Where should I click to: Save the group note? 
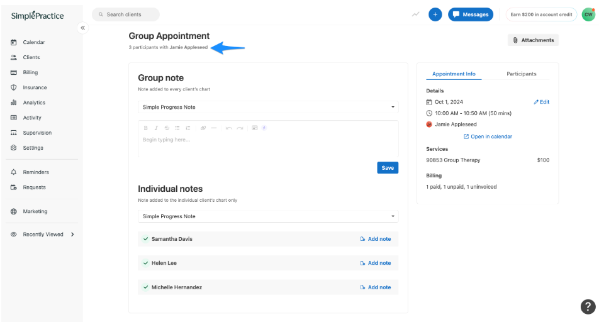pos(388,168)
